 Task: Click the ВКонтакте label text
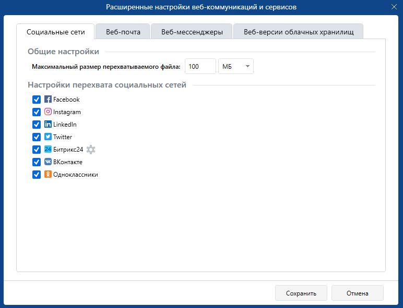point(67,162)
